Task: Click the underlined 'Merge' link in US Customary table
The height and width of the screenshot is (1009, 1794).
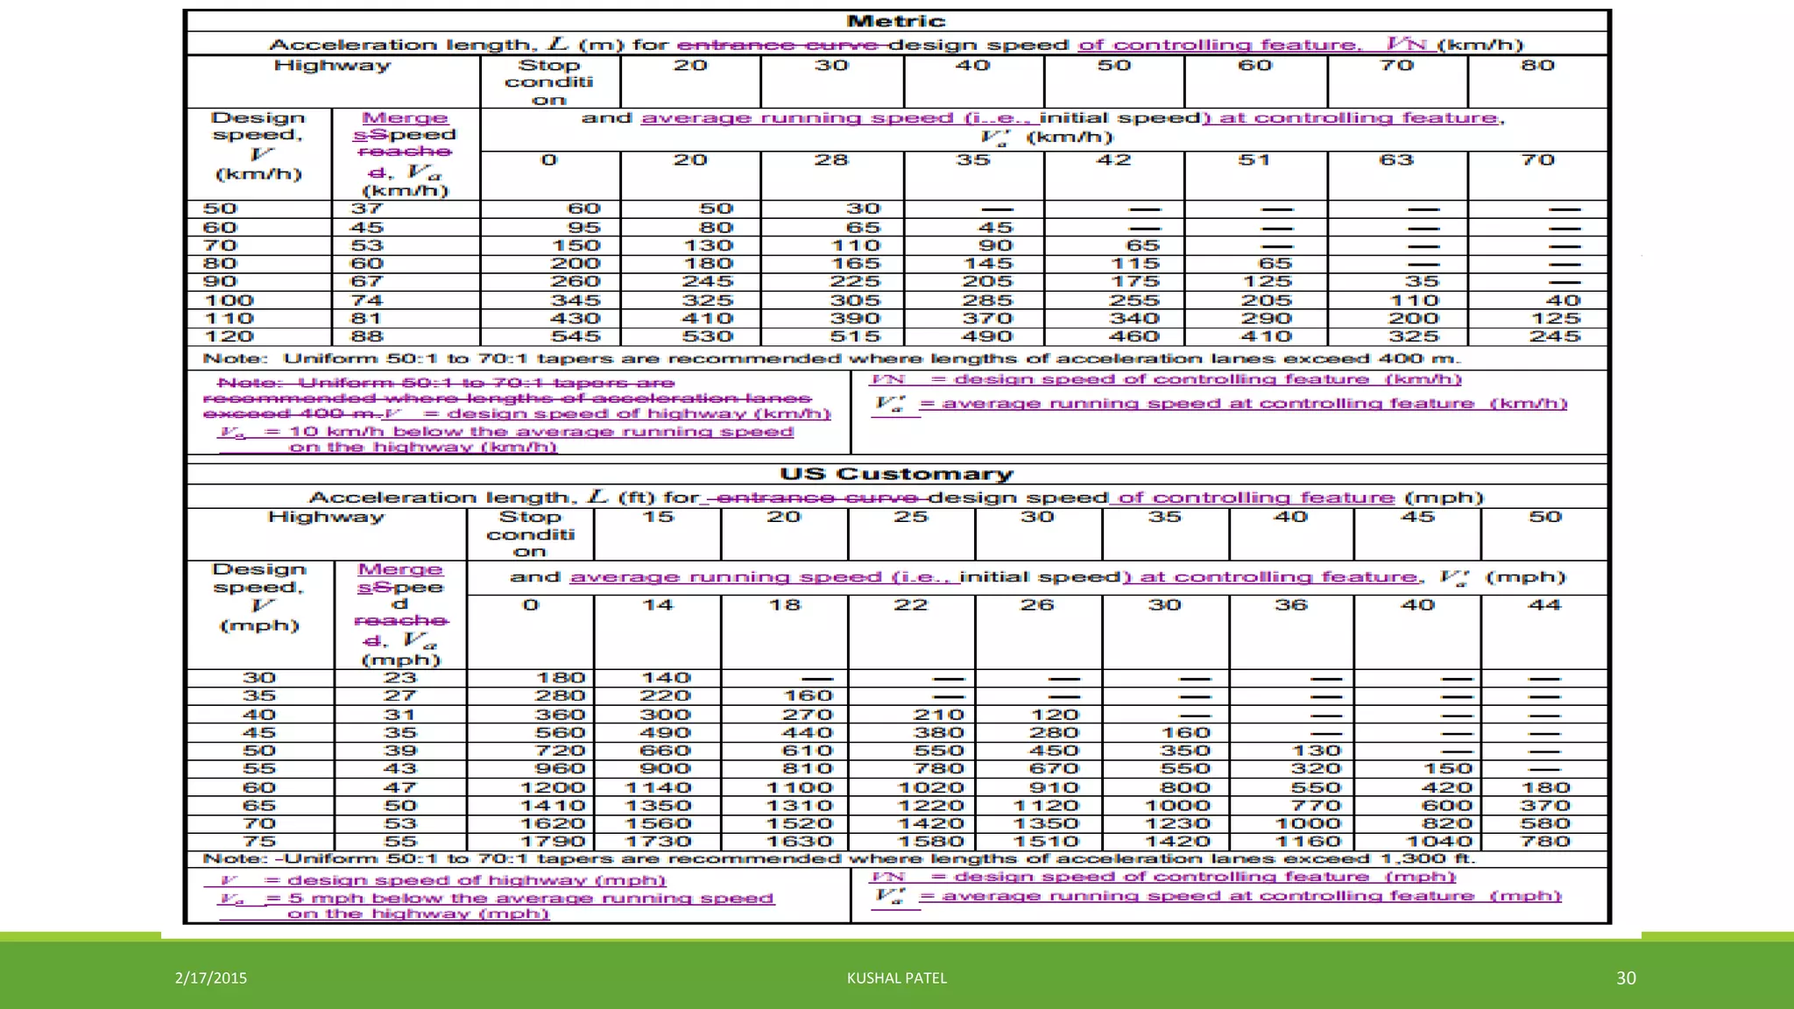Action: 400,570
